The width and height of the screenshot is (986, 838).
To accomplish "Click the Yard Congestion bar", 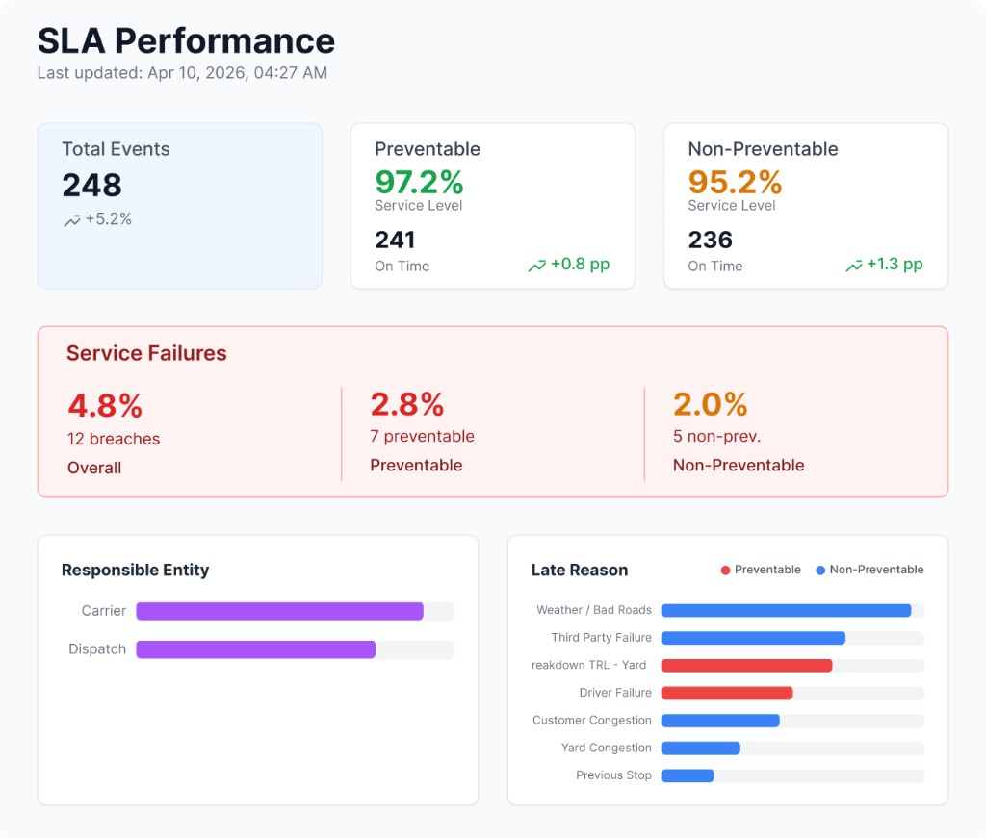I will [700, 749].
